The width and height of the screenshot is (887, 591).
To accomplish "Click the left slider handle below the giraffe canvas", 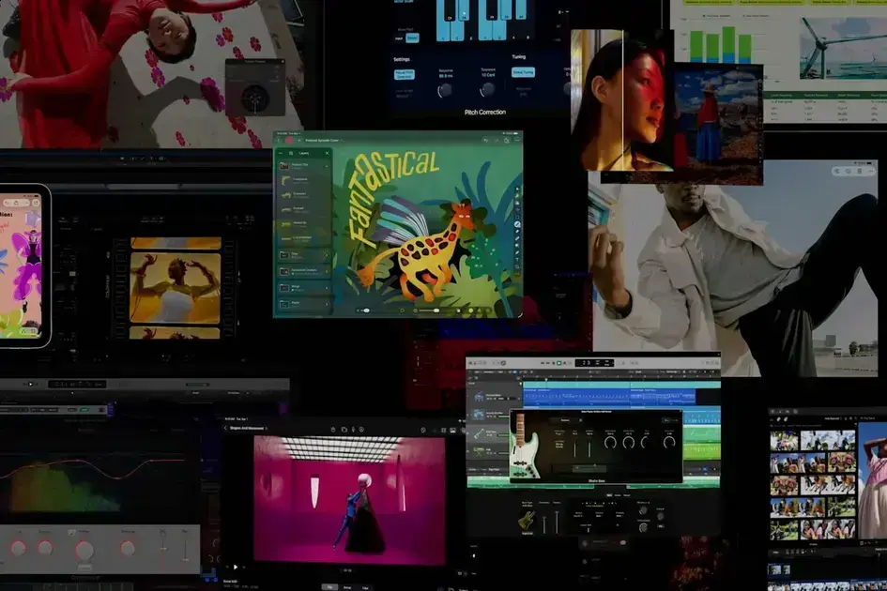I will 367,311.
